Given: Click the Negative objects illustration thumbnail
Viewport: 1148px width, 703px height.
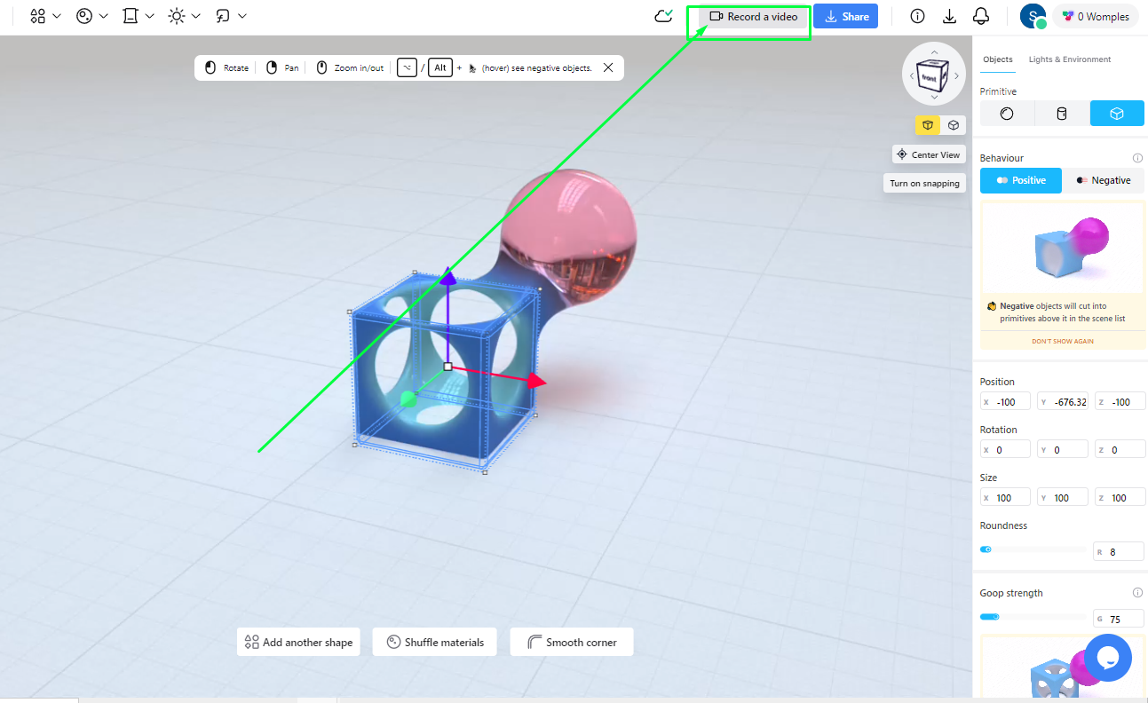Looking at the screenshot, I should (1062, 248).
